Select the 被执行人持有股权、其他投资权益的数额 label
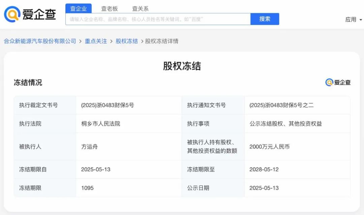 click(x=212, y=147)
